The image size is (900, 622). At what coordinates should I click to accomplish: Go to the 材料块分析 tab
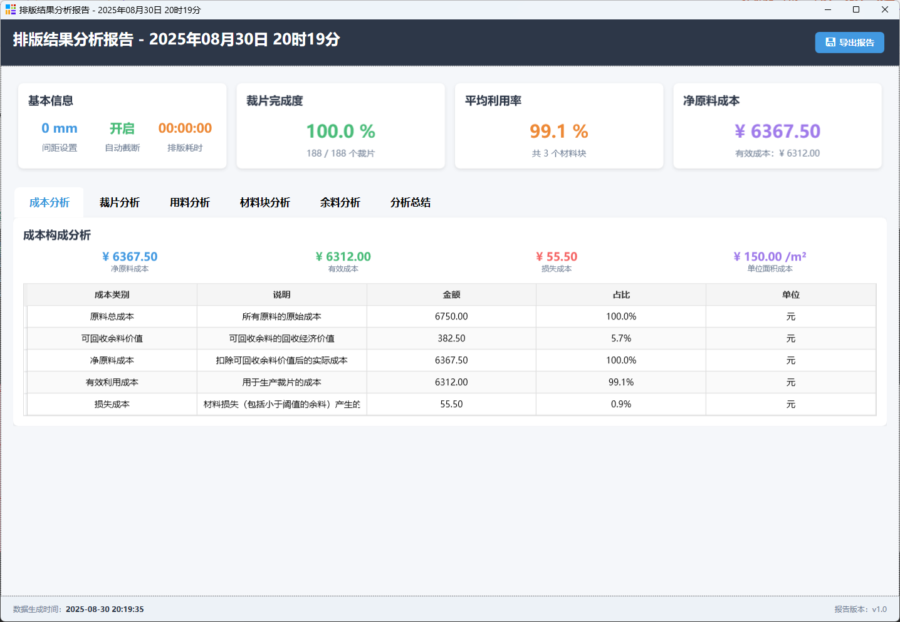tap(265, 202)
